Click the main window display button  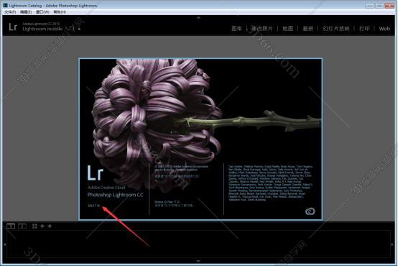pos(11,226)
